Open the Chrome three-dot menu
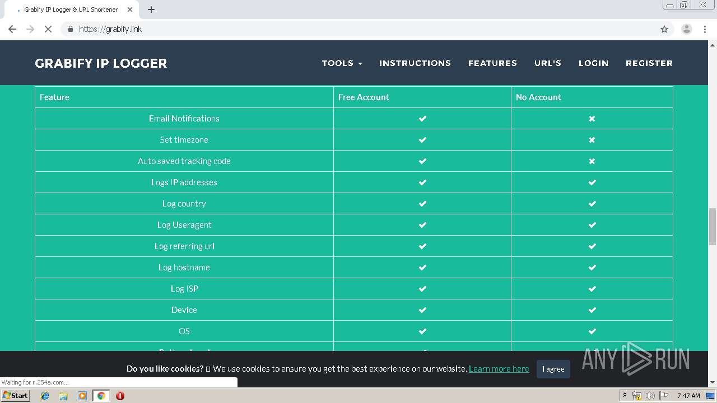This screenshot has height=403, width=717. coord(705,29)
